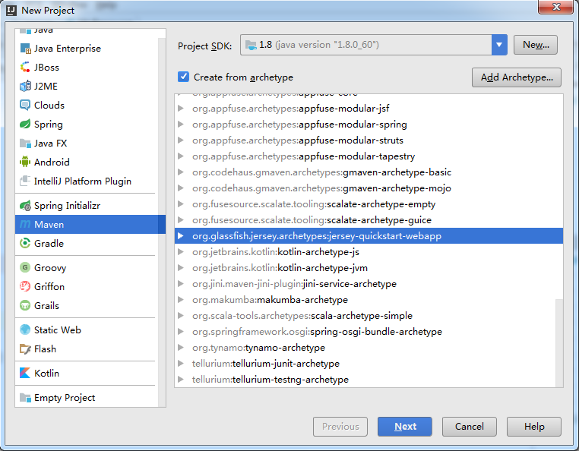Expand kotlin-archetype-jvm node
The width and height of the screenshot is (579, 451).
coord(181,267)
